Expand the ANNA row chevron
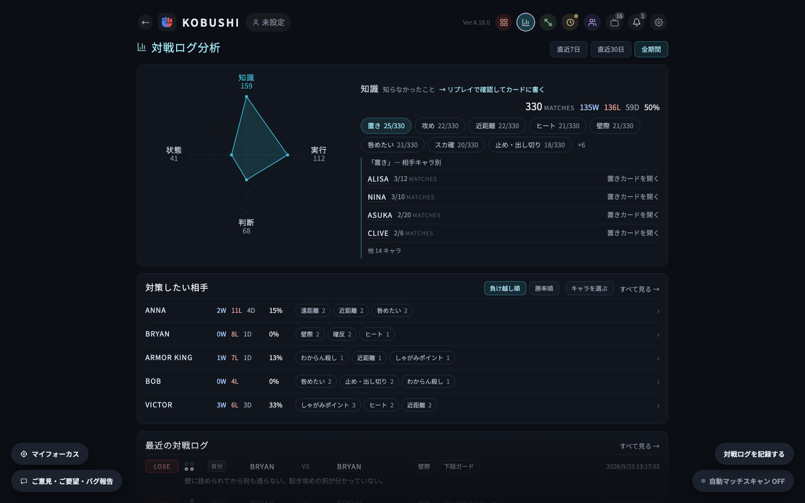Viewport: 805px width, 503px height. click(x=658, y=311)
